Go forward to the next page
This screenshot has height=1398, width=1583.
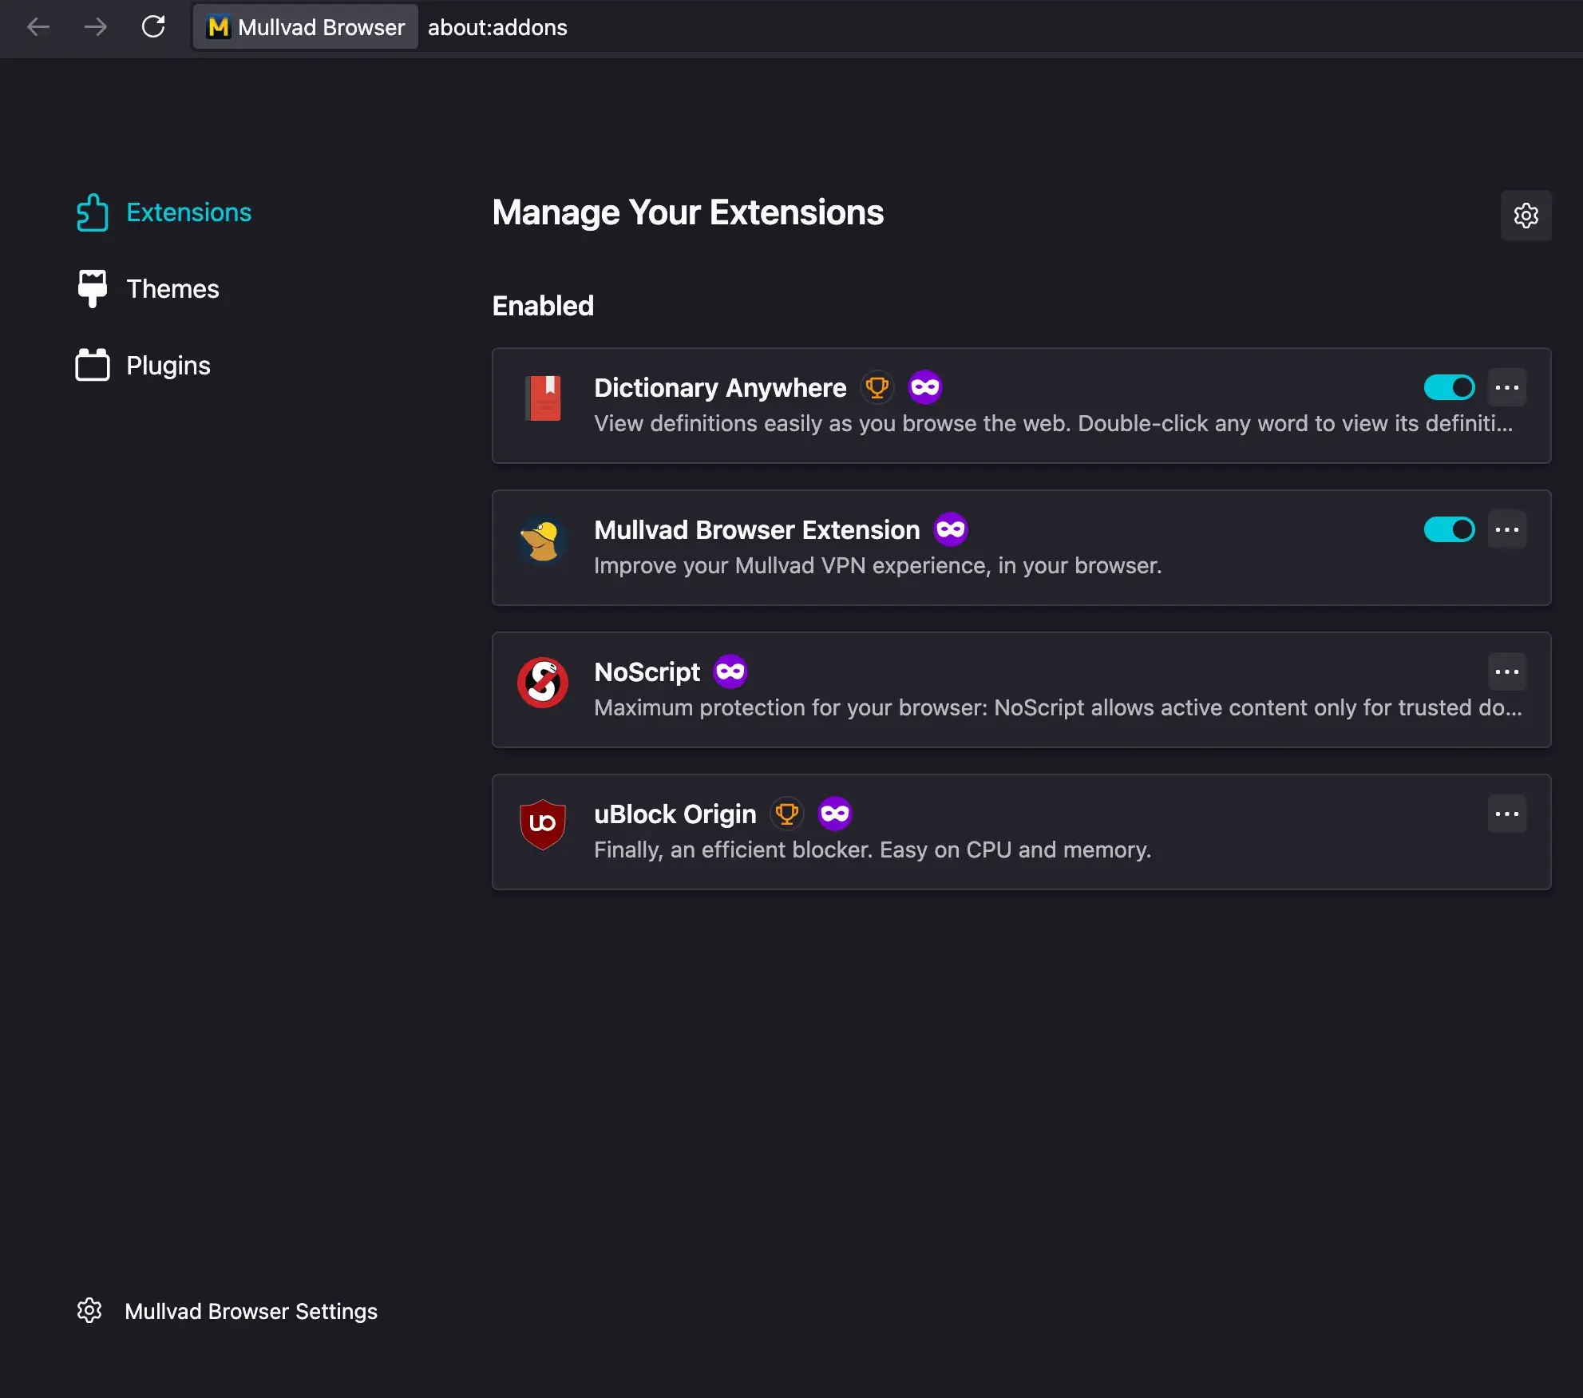pyautogui.click(x=96, y=27)
